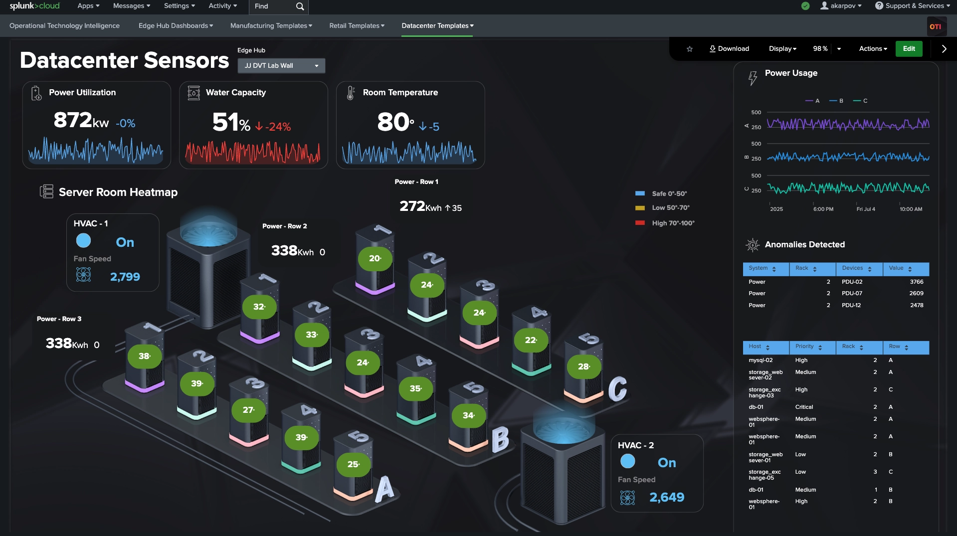
Task: Click the akarpov user profile icon
Action: pos(824,5)
